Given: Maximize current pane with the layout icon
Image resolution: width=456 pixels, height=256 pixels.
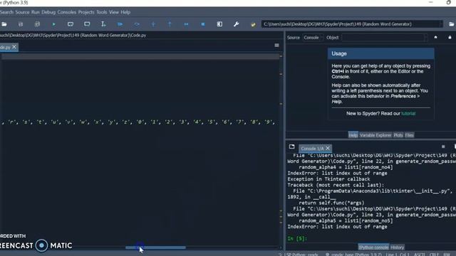Looking at the screenshot, I should pyautogui.click(x=219, y=24).
